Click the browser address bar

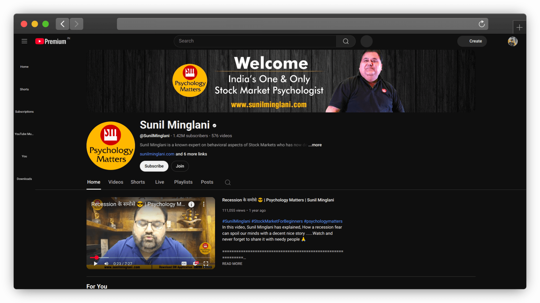coord(303,24)
